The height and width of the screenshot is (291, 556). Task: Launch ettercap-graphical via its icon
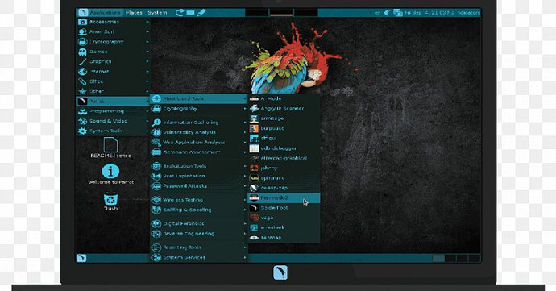254,158
